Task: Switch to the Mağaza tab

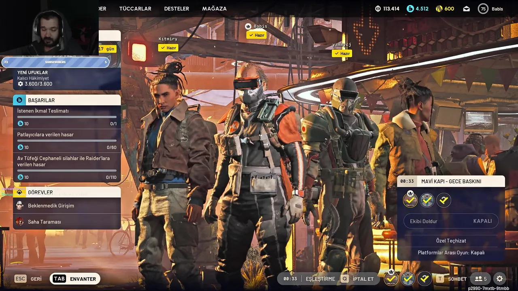Action: tap(214, 8)
